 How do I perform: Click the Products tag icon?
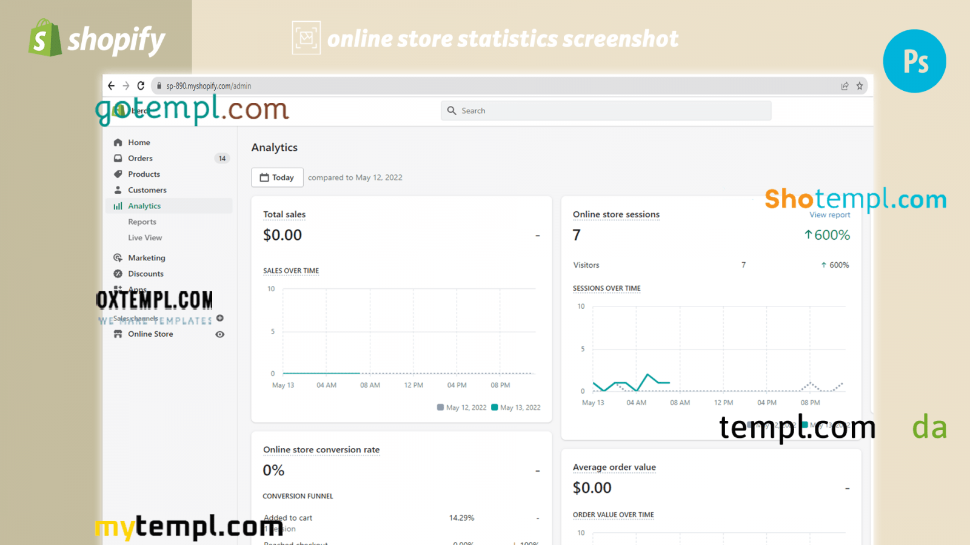118,174
